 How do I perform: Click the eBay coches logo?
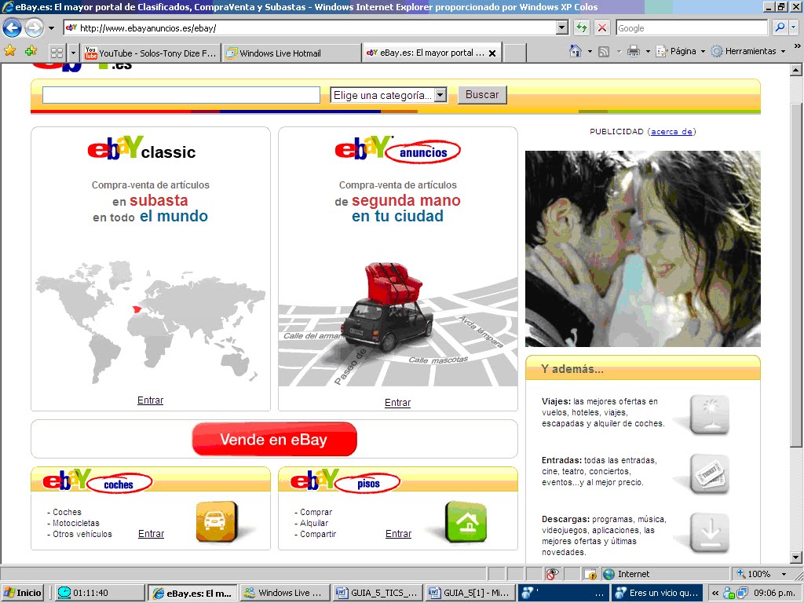point(97,481)
